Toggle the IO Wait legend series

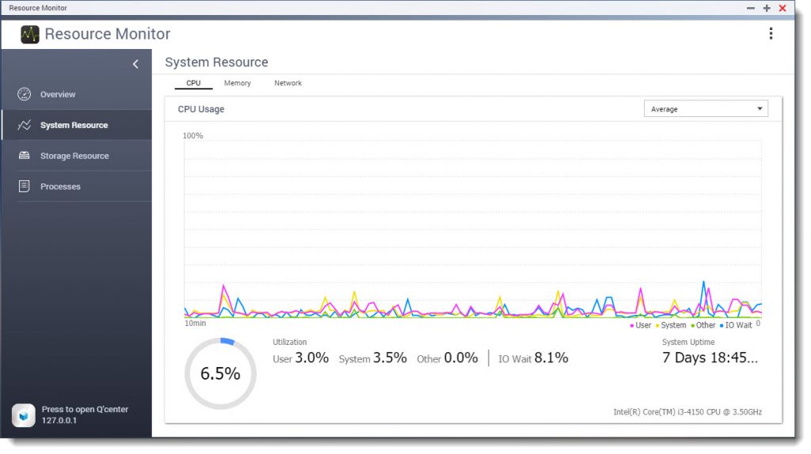click(x=736, y=325)
